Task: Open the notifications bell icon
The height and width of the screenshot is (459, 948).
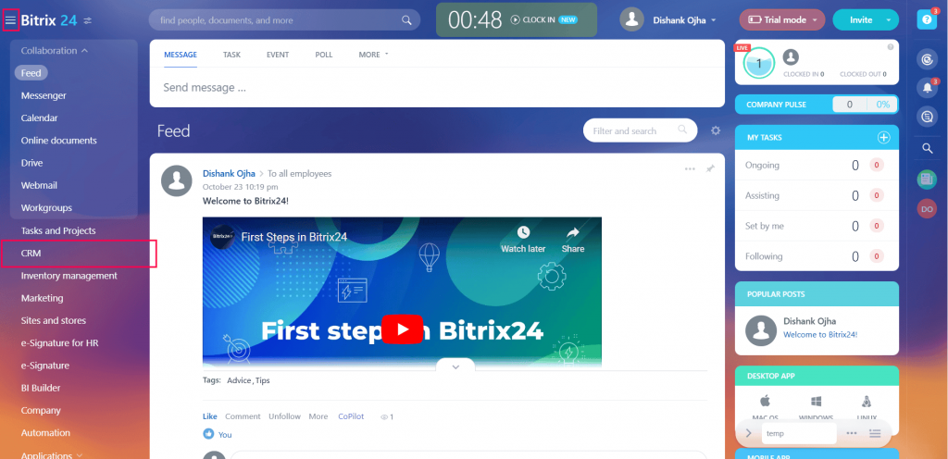Action: pyautogui.click(x=927, y=88)
